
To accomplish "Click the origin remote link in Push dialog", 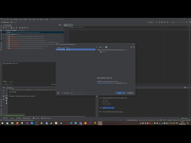I will pos(64,48).
